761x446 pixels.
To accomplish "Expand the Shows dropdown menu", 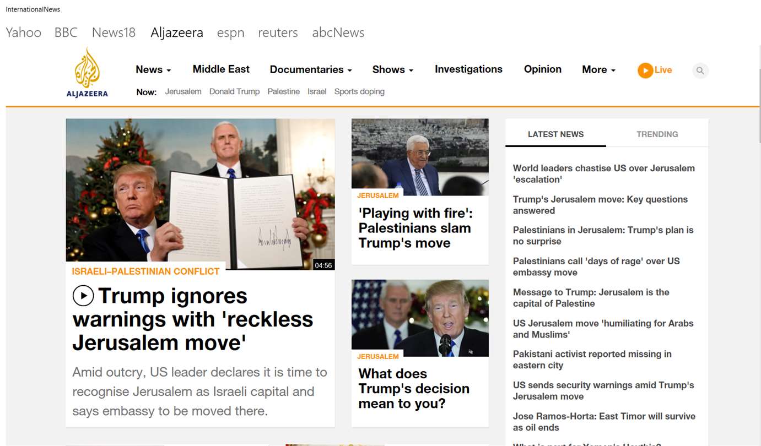I will point(392,69).
